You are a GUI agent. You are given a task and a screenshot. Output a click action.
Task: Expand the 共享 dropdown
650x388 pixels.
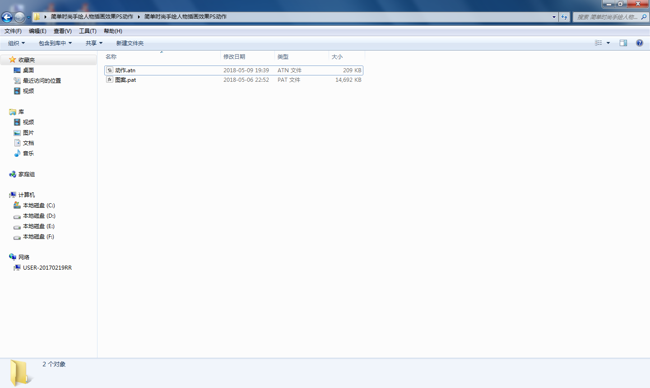tap(94, 43)
